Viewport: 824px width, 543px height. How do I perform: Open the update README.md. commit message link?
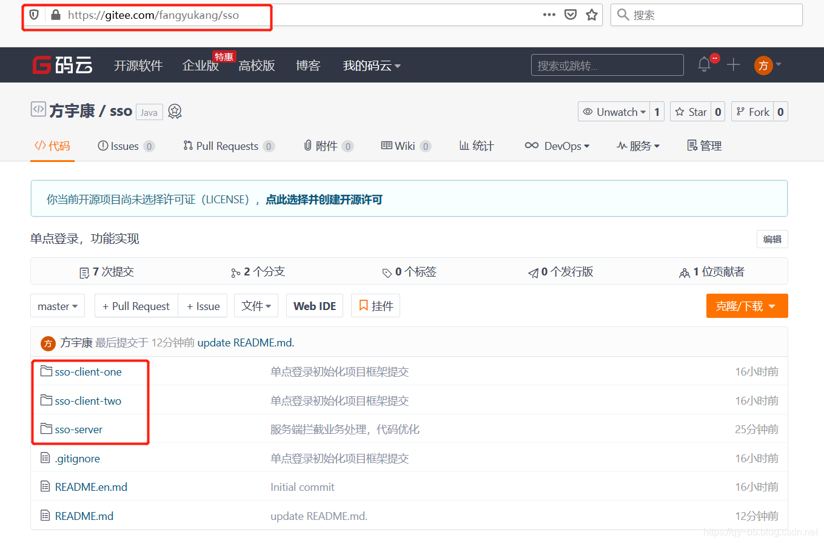pos(246,343)
